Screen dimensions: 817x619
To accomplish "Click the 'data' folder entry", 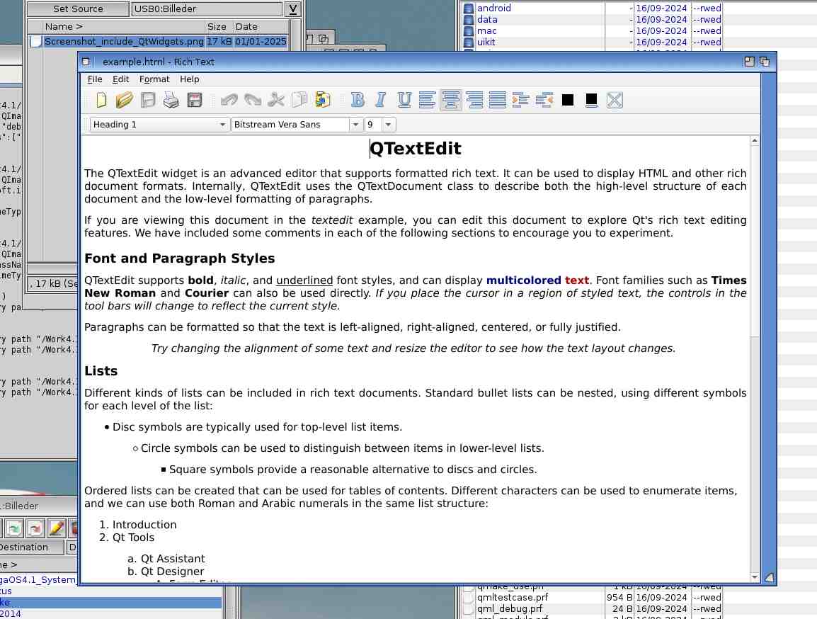I will [x=487, y=19].
